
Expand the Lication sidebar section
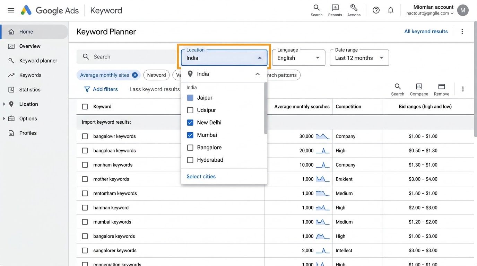(x=4, y=104)
